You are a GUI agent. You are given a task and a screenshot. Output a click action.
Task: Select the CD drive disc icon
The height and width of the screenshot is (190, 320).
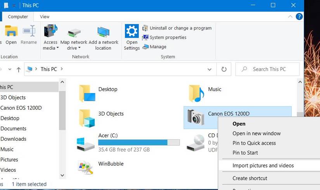(x=196, y=143)
